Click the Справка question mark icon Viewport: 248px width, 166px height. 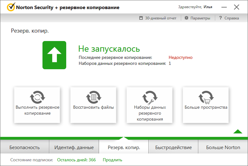(221, 18)
